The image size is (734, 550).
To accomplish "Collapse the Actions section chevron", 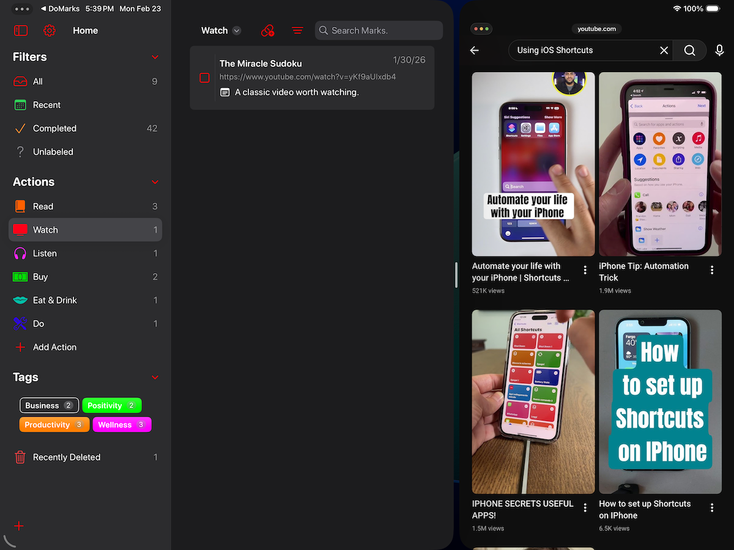I will [x=155, y=182].
